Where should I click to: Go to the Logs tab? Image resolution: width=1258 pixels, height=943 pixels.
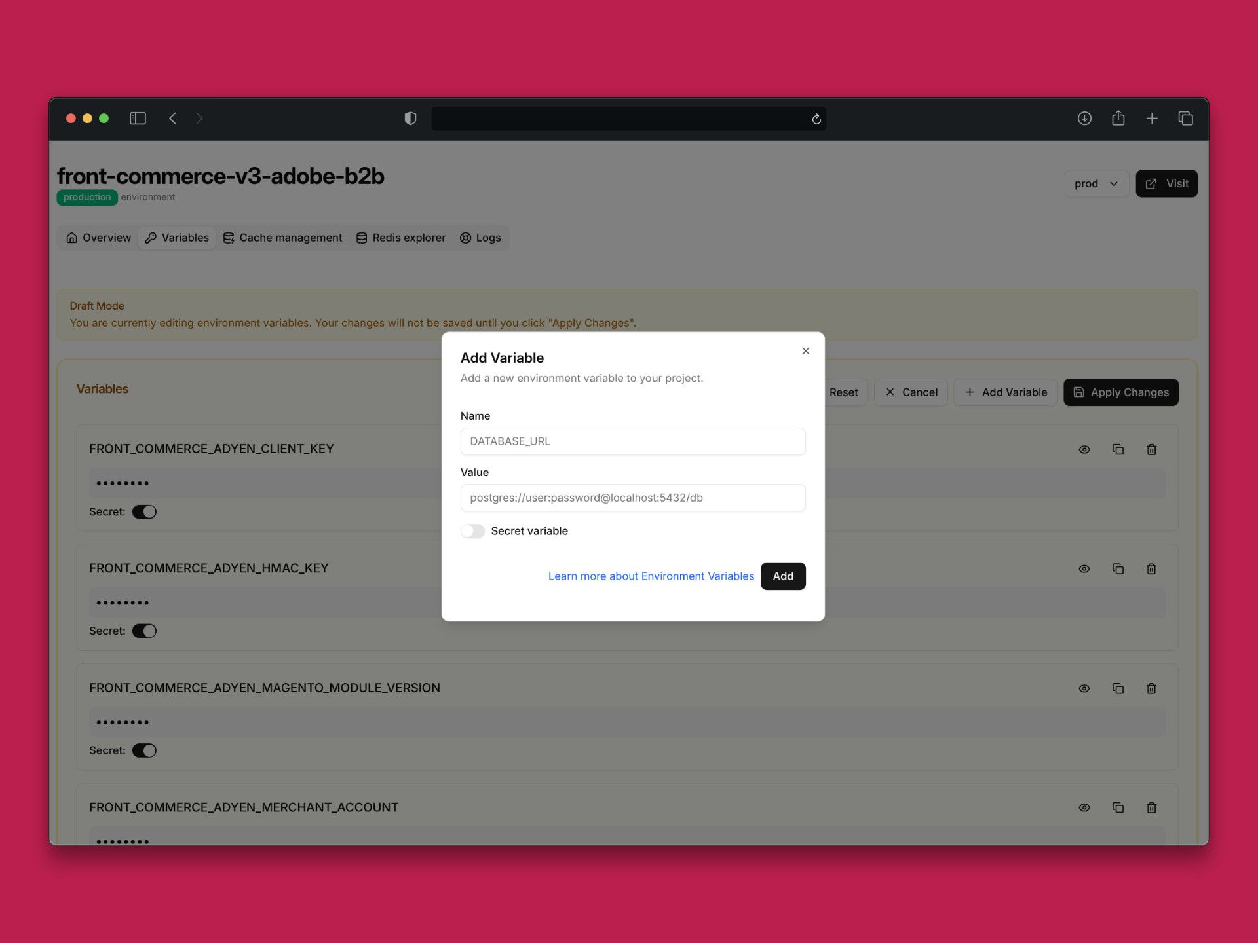coord(480,238)
